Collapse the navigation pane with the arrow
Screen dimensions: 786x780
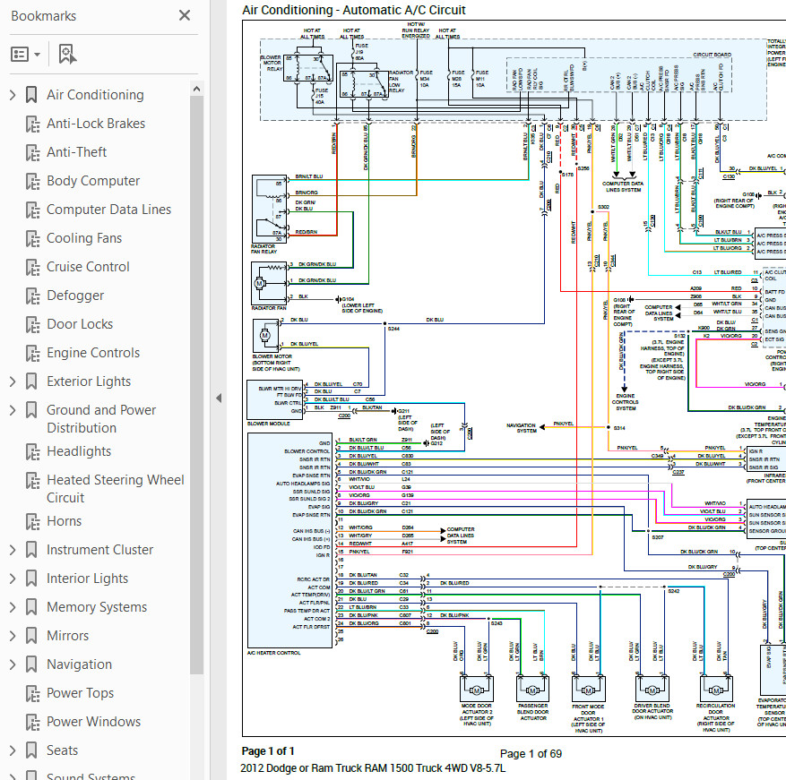point(219,399)
